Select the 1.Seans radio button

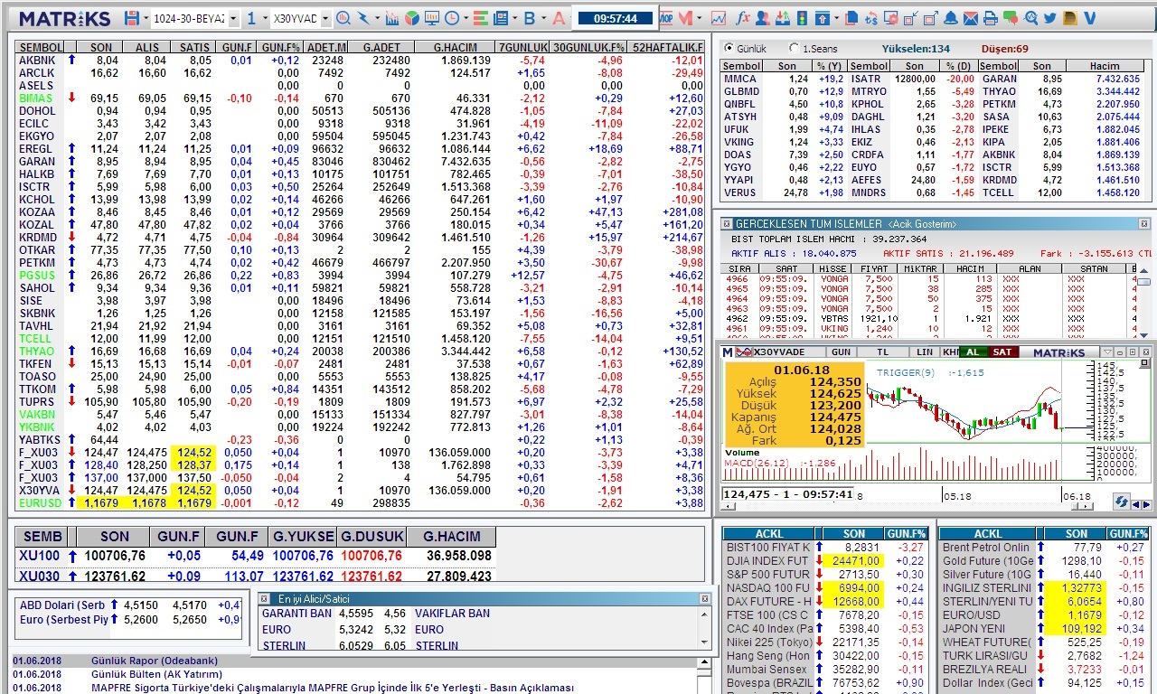794,48
